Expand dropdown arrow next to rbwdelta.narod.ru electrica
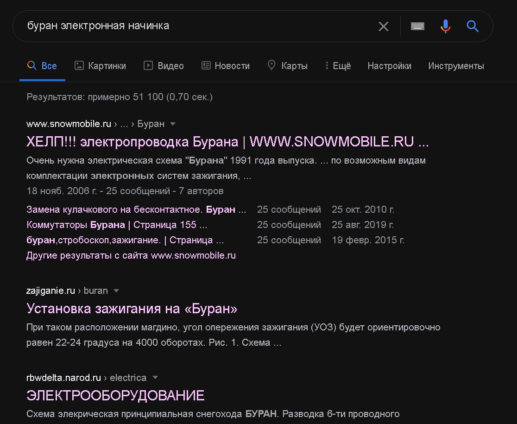The width and height of the screenshot is (517, 424). [155, 378]
